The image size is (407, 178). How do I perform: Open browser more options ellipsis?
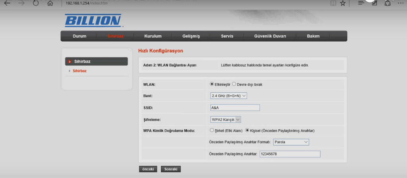[401, 3]
